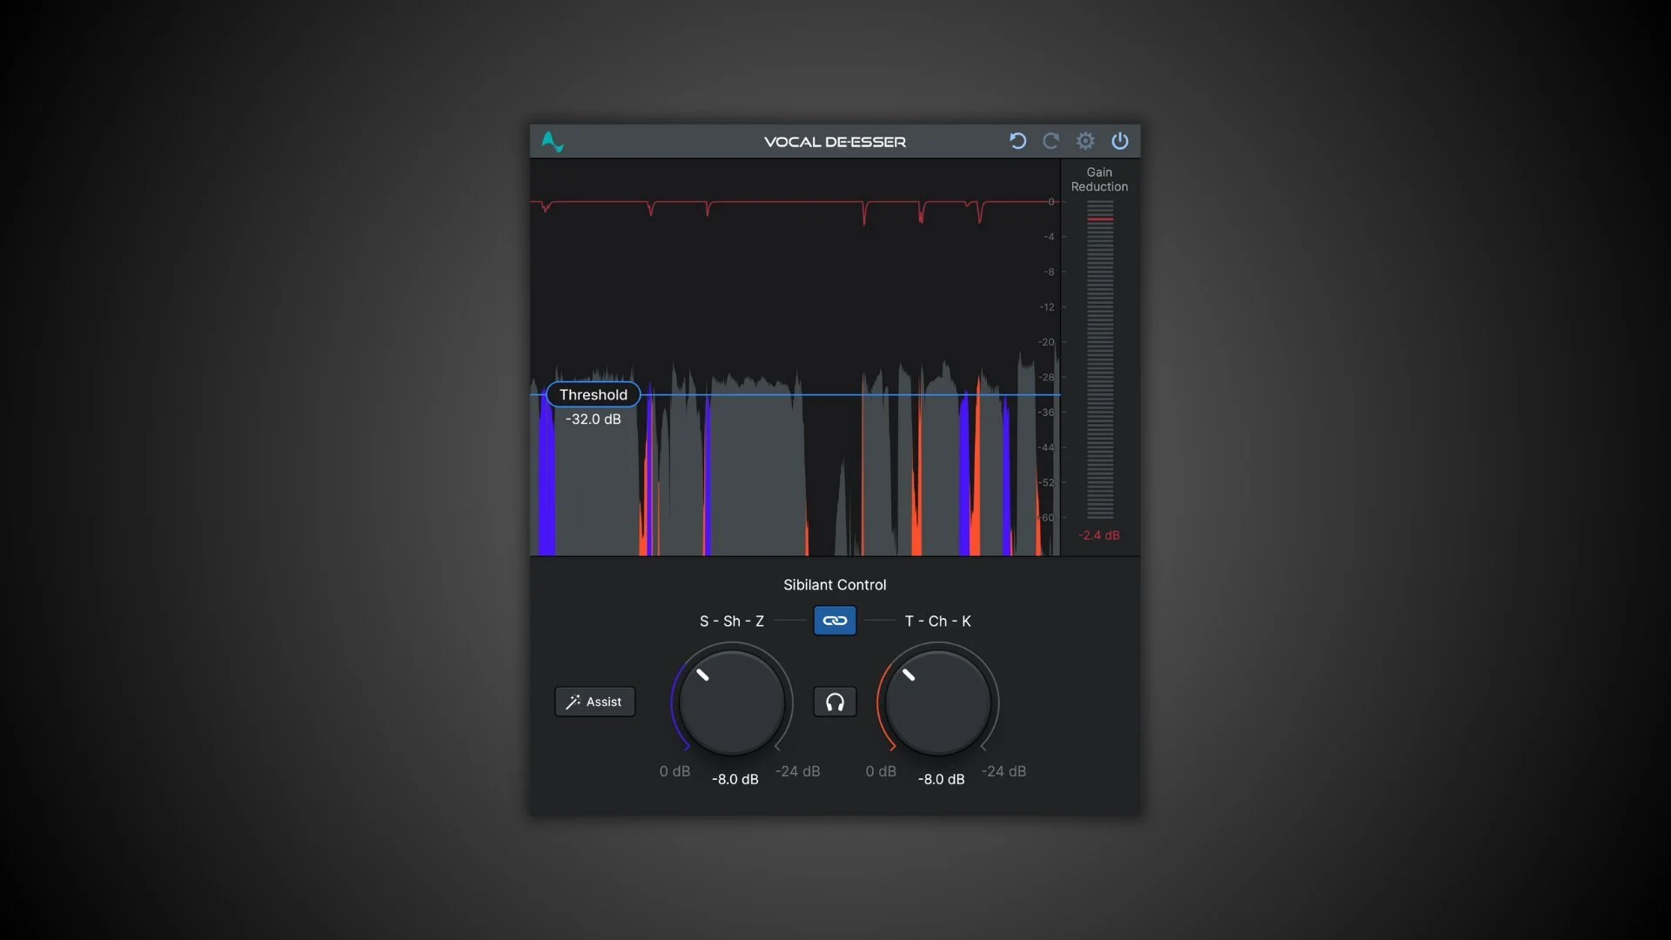Viewport: 1671px width, 940px height.
Task: Click the T - Ch - K knob
Action: (x=938, y=702)
